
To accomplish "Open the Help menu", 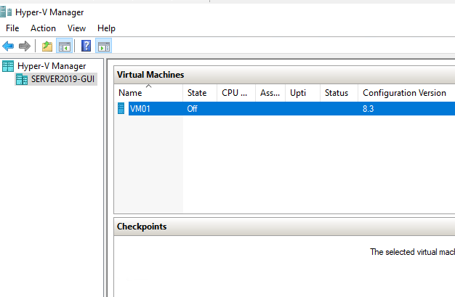I will tap(106, 28).
